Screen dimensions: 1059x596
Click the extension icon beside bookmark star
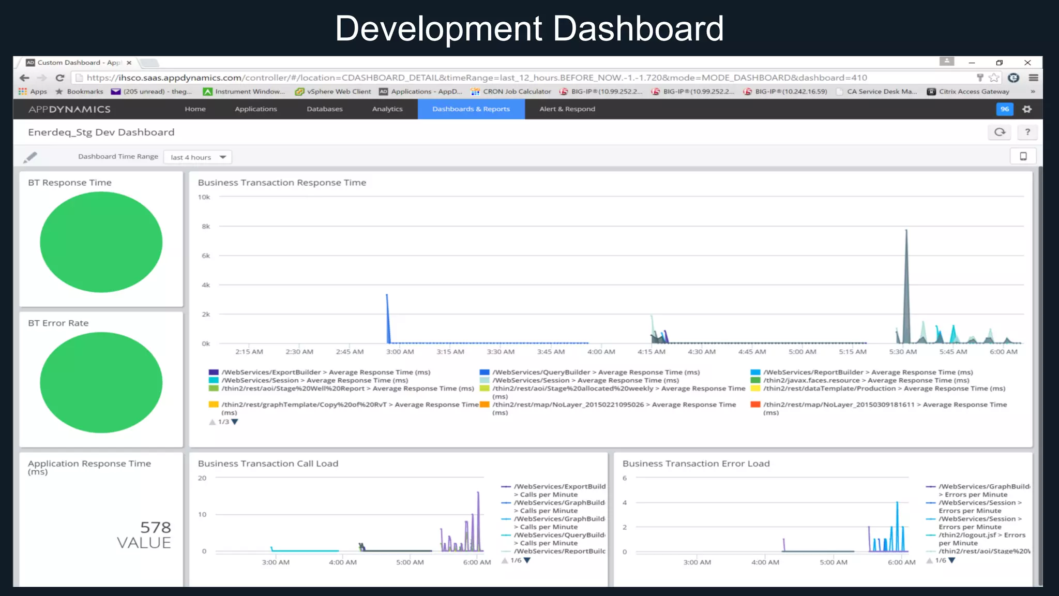tap(1013, 78)
